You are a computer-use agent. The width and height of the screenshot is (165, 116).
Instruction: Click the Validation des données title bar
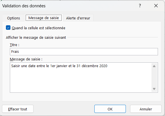(x=68, y=6)
